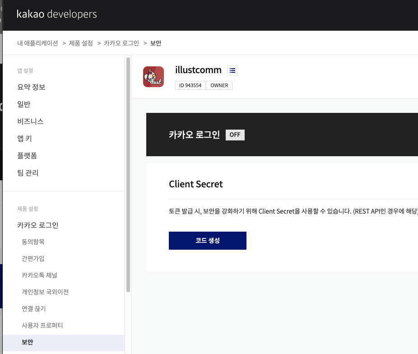The height and width of the screenshot is (354, 418).
Task: Go to 제품 설정 breadcrumb
Action: [x=81, y=43]
